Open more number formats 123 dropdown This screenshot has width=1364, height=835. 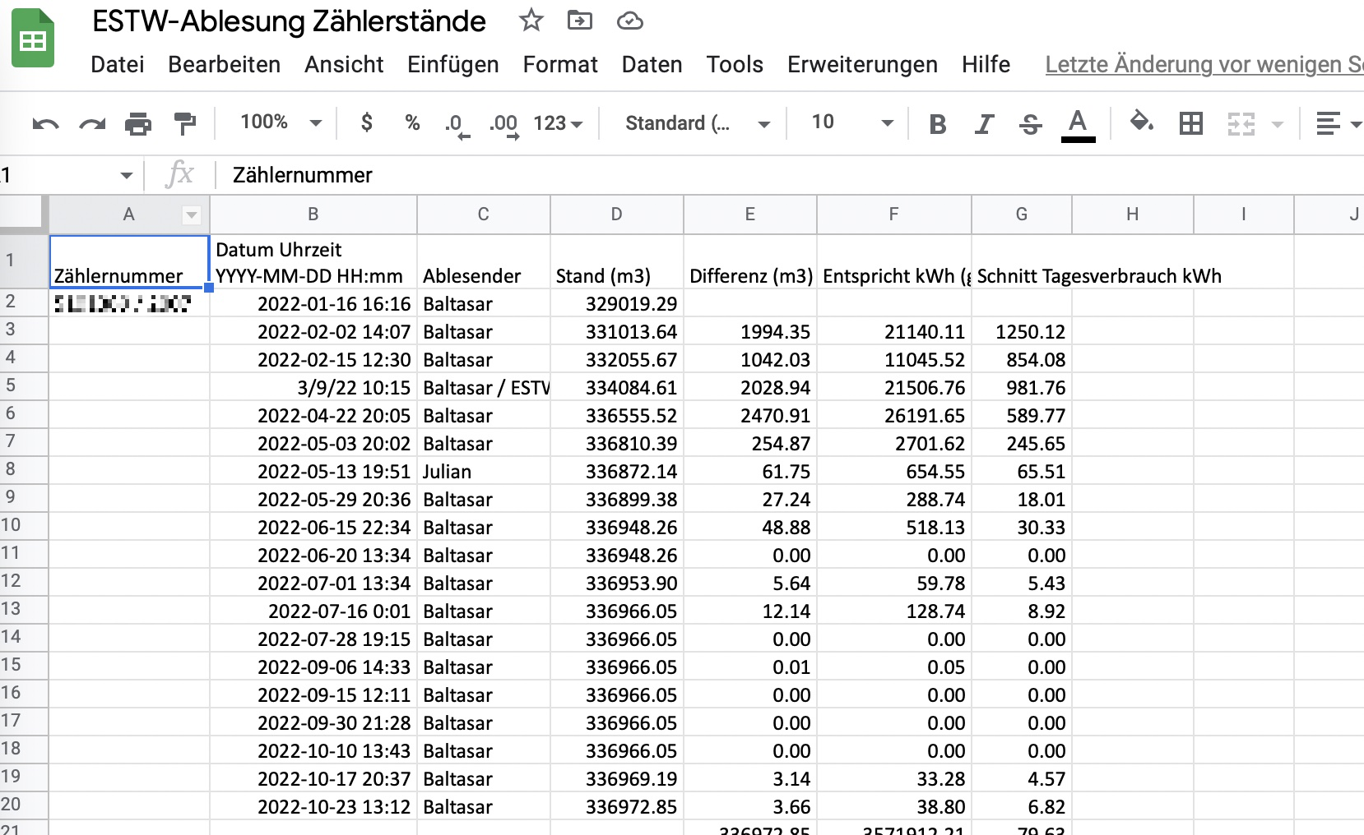[558, 123]
